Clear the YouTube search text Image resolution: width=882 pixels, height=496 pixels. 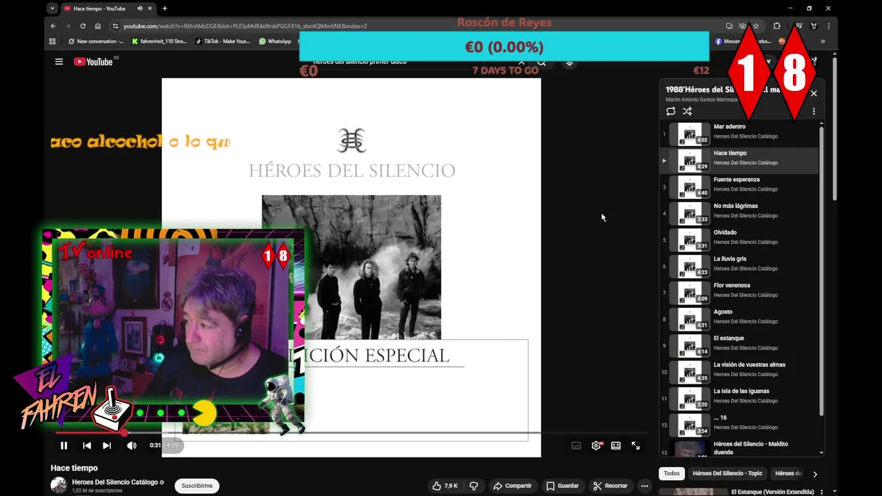click(522, 62)
